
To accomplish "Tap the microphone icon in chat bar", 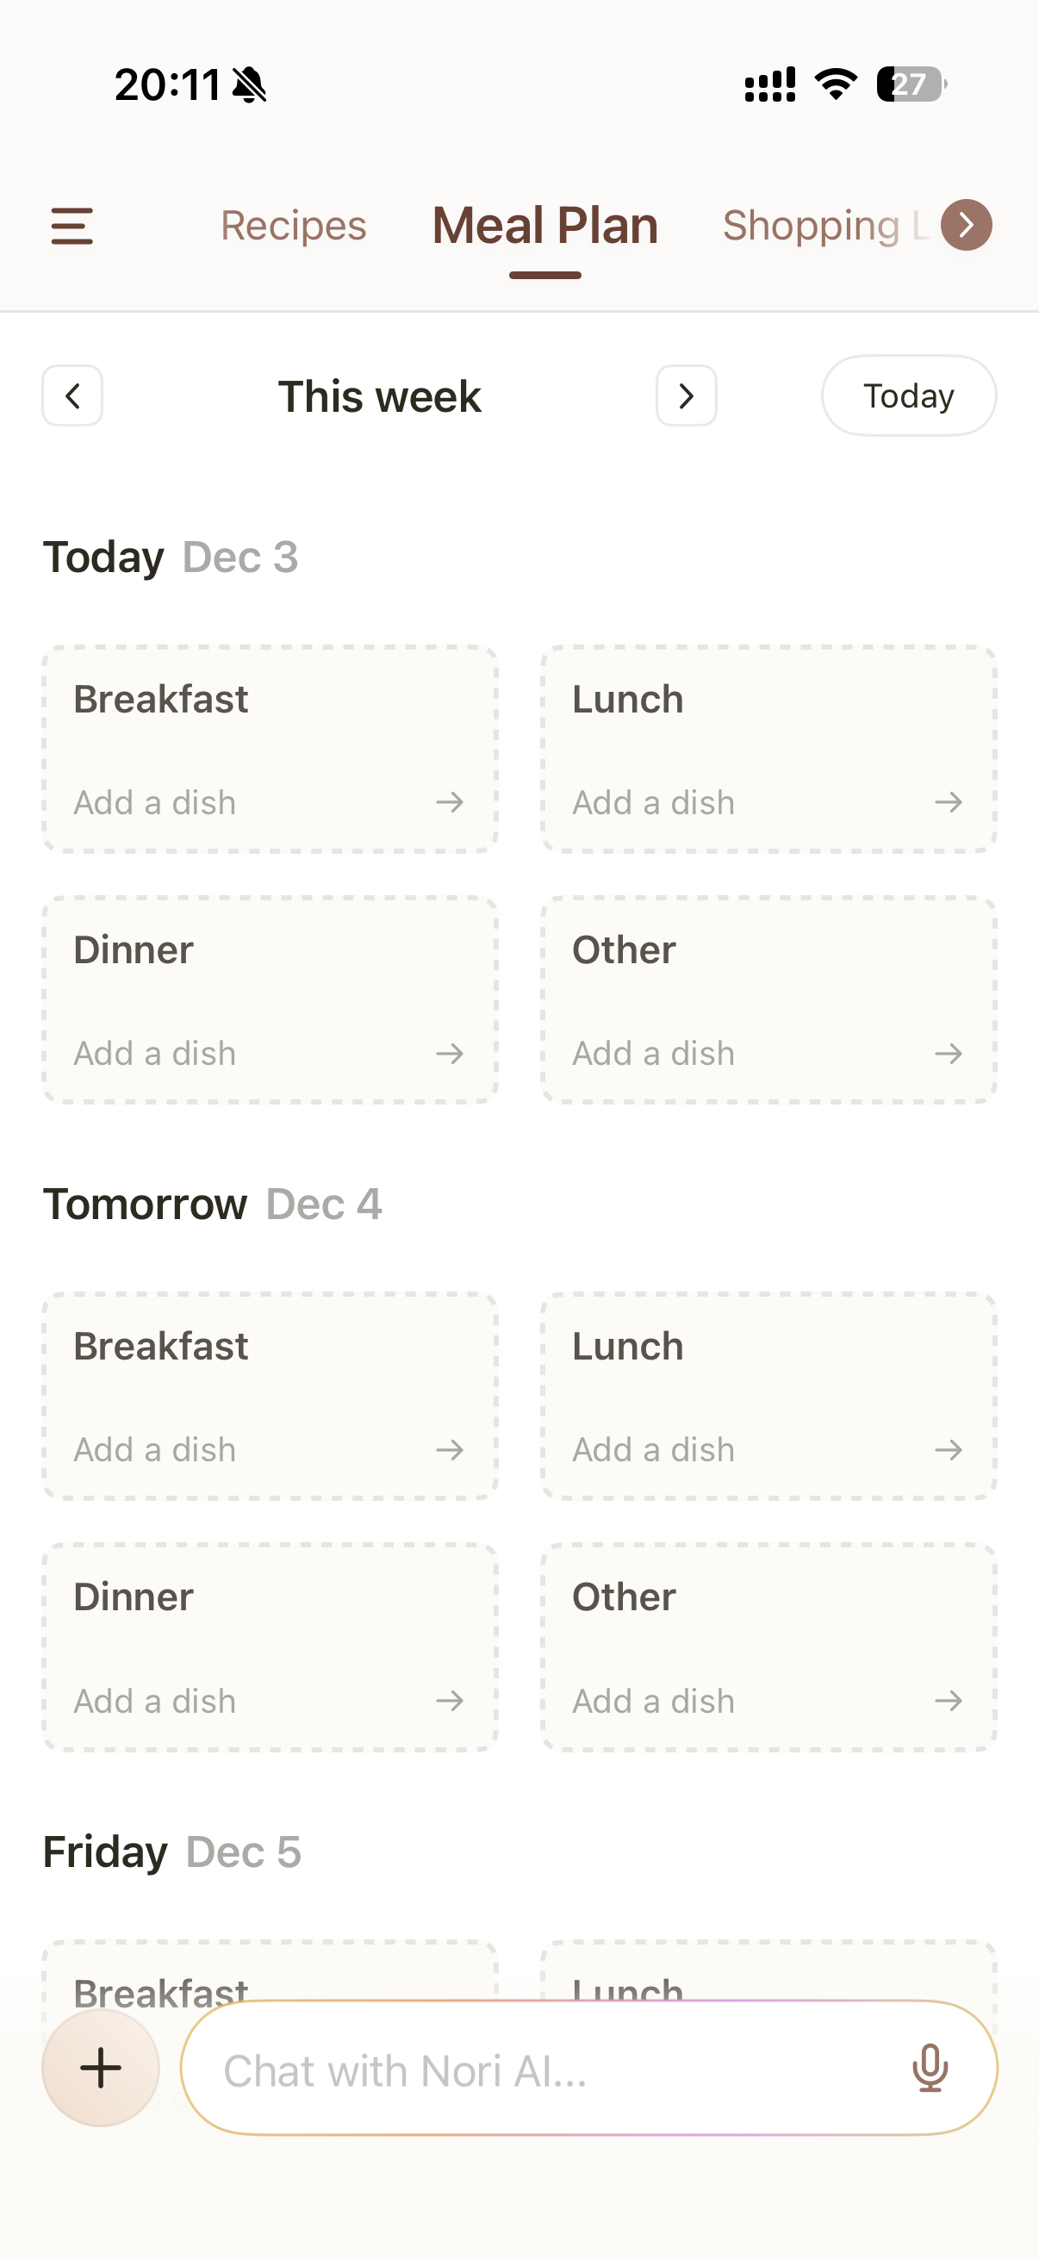I will (930, 2068).
